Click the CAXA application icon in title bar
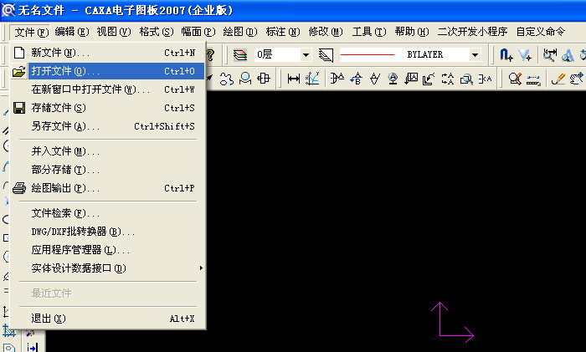 (x=8, y=10)
